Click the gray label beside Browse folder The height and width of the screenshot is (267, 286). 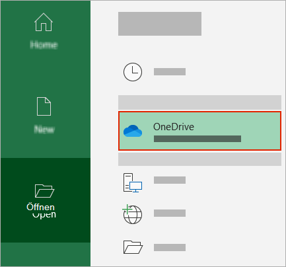tap(170, 247)
